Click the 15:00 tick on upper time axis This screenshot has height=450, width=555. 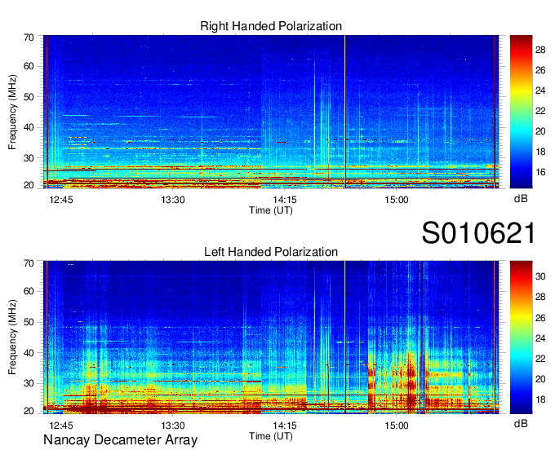(x=397, y=200)
